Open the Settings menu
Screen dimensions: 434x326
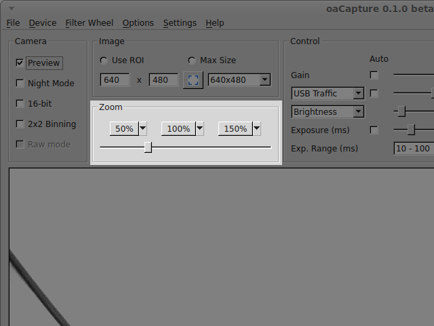point(180,23)
